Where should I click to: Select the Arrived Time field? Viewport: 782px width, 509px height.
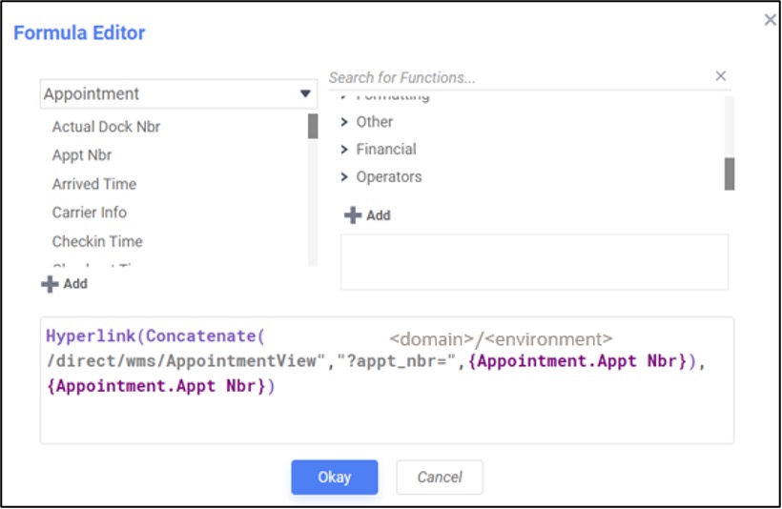(94, 184)
